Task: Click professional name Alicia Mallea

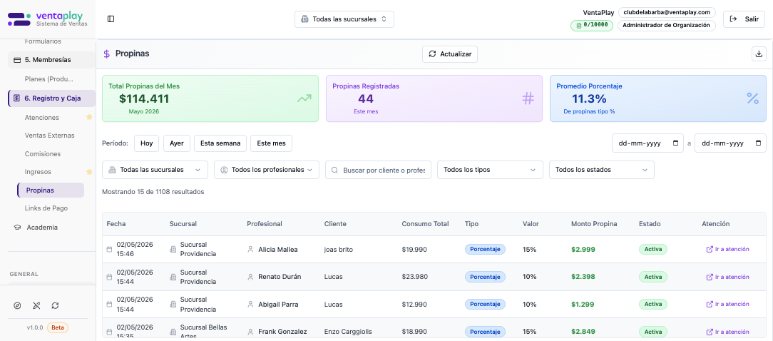Action: tap(278, 249)
